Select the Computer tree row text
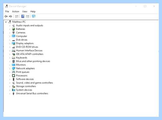 tap(21, 36)
